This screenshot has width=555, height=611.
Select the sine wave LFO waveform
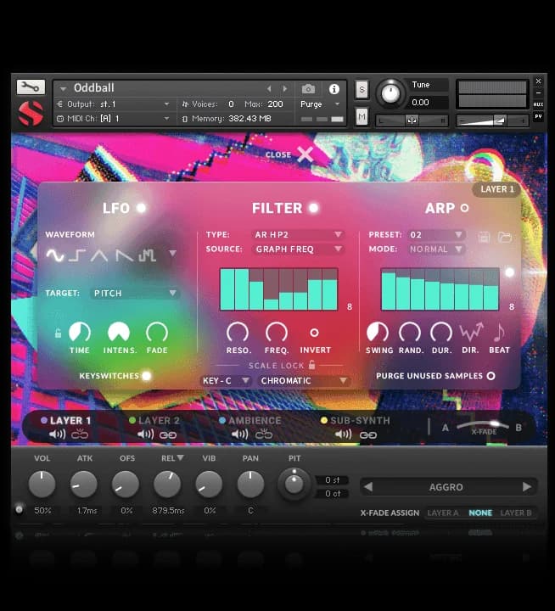tap(55, 254)
